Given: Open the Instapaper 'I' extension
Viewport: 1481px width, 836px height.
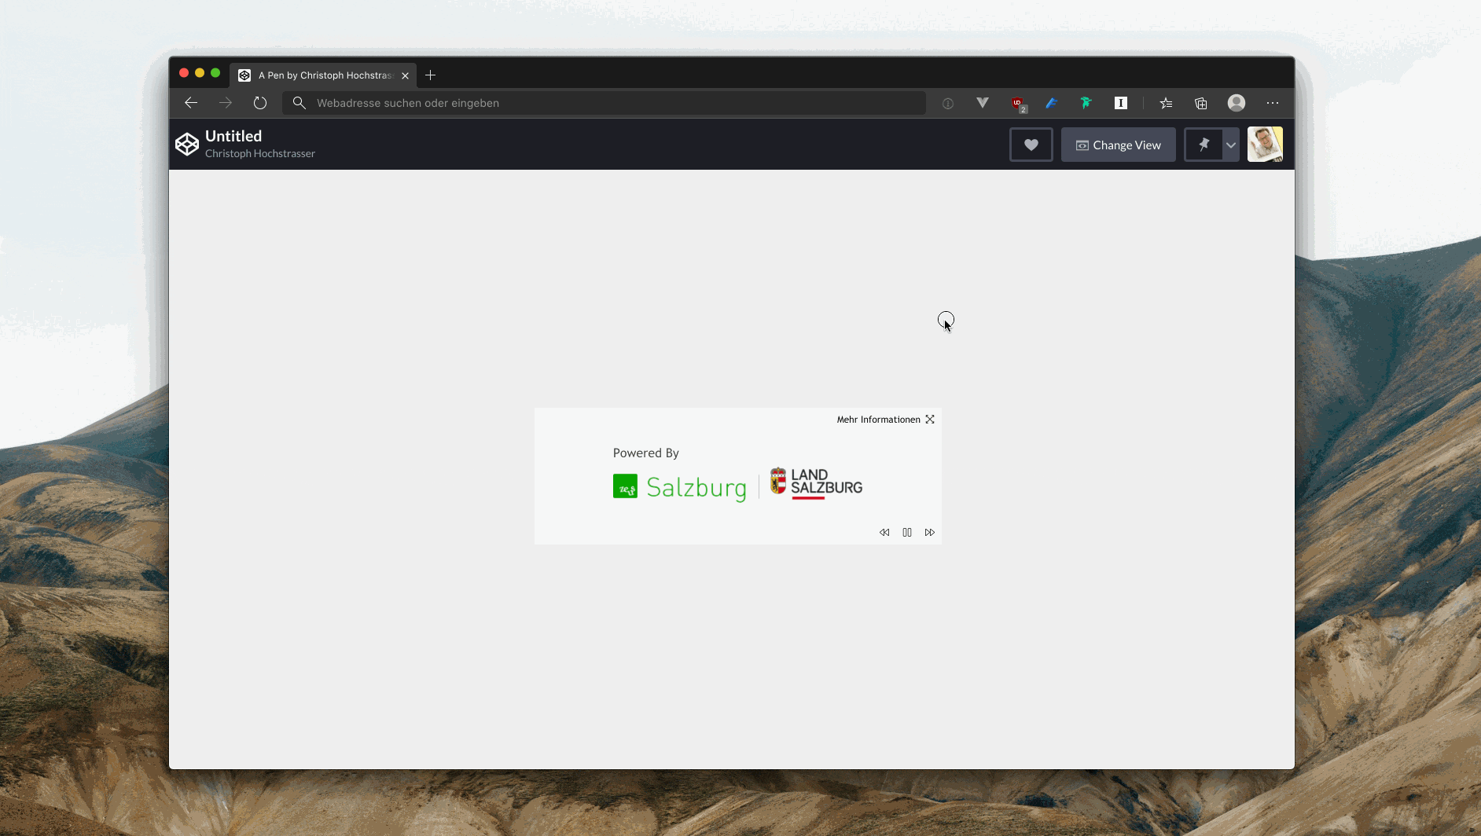Looking at the screenshot, I should coord(1121,103).
